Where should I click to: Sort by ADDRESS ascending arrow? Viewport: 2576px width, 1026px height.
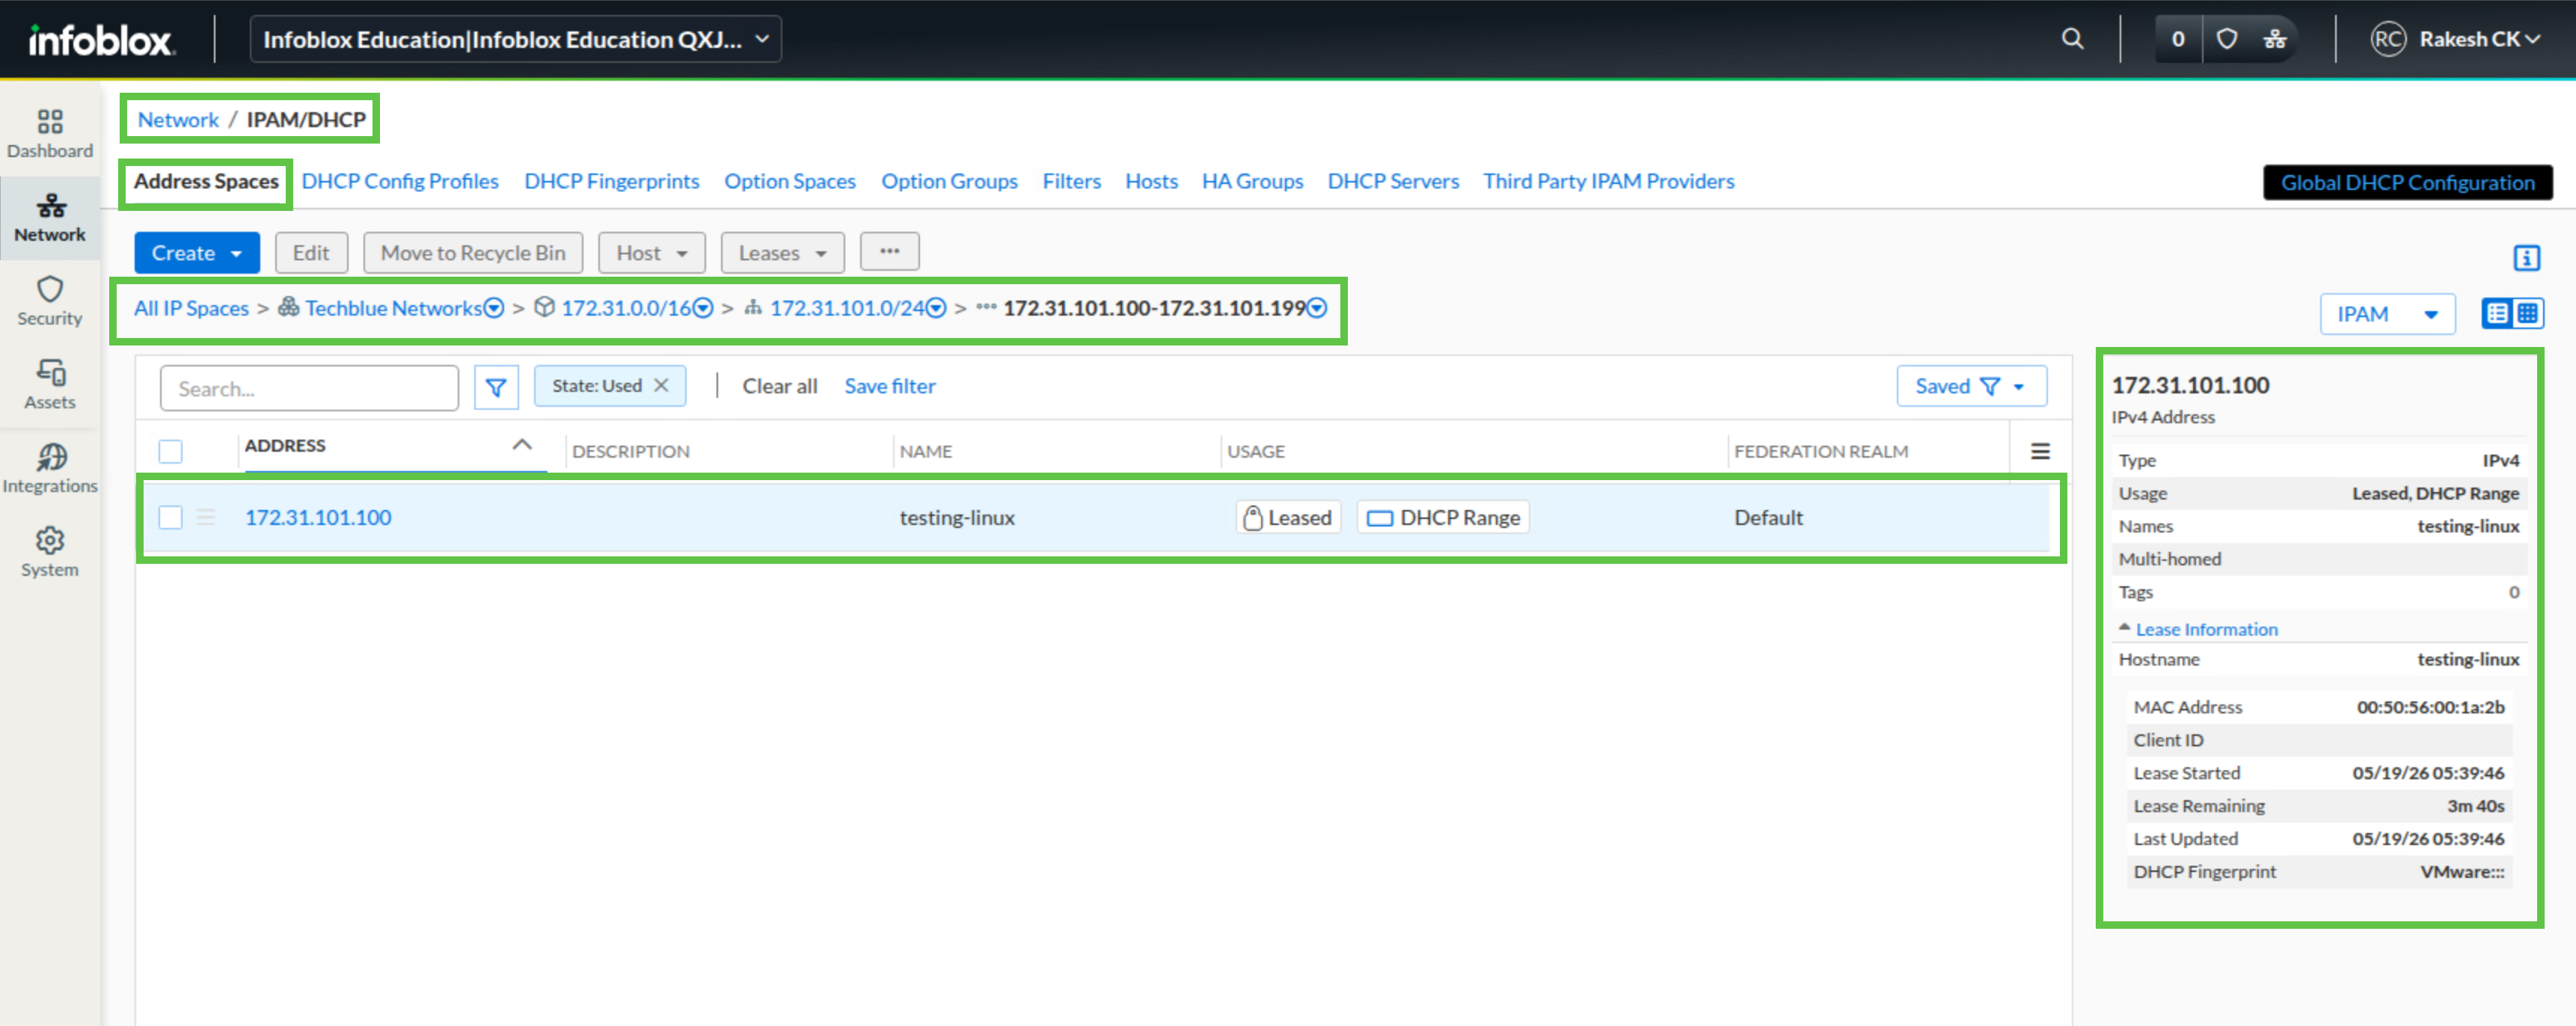(522, 445)
